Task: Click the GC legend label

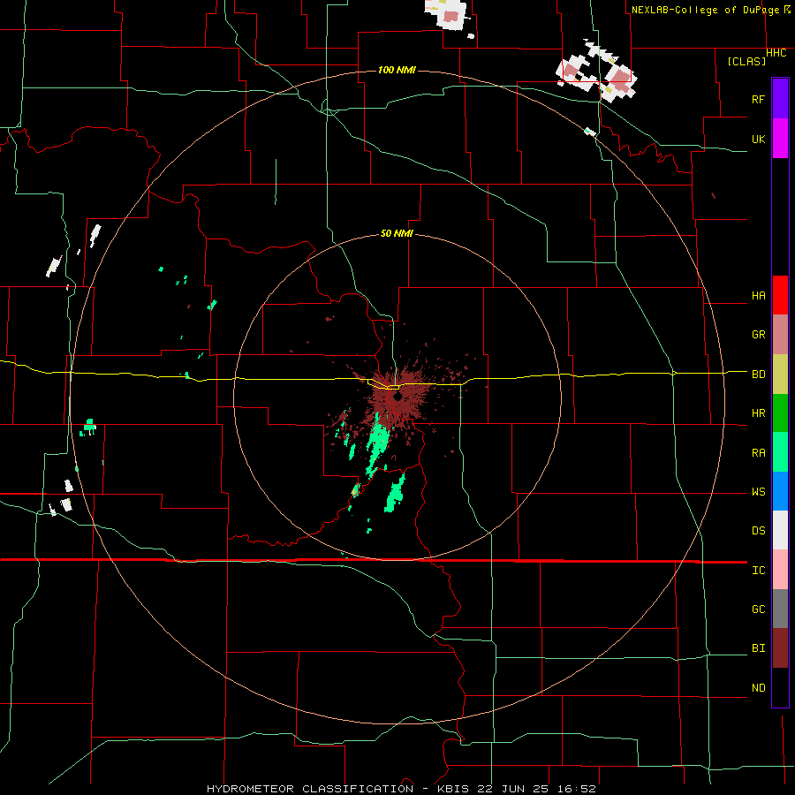Action: pyautogui.click(x=758, y=609)
